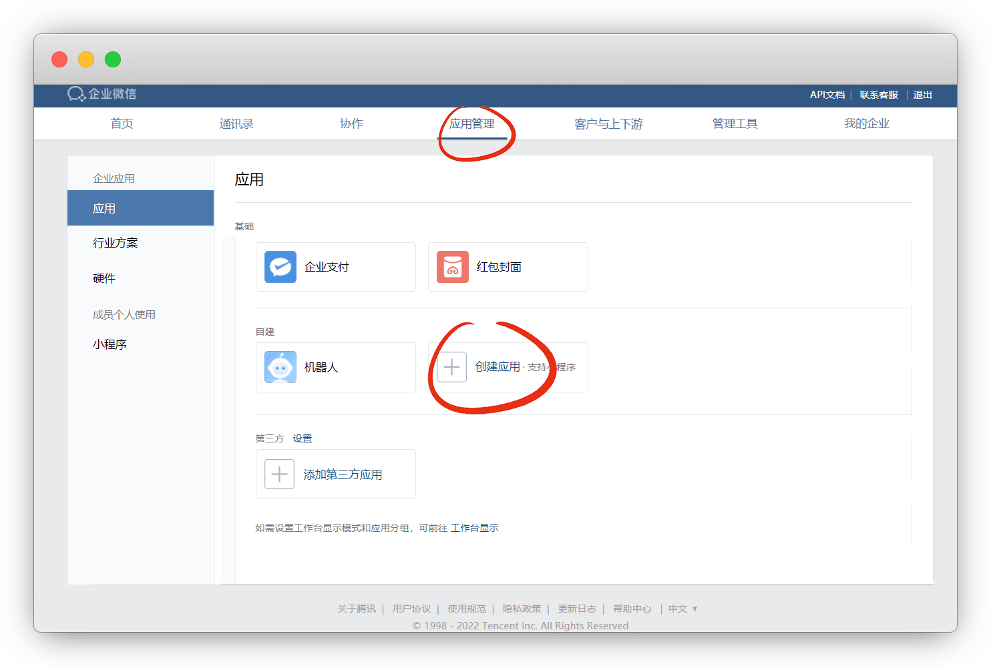Image resolution: width=991 pixels, height=666 pixels.
Task: Click the plus icon for 创建应用
Action: (451, 367)
